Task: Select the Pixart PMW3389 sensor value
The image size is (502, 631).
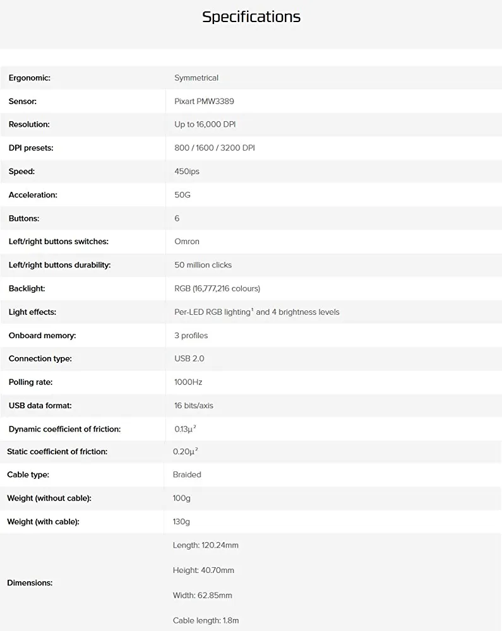Action: pyautogui.click(x=204, y=101)
